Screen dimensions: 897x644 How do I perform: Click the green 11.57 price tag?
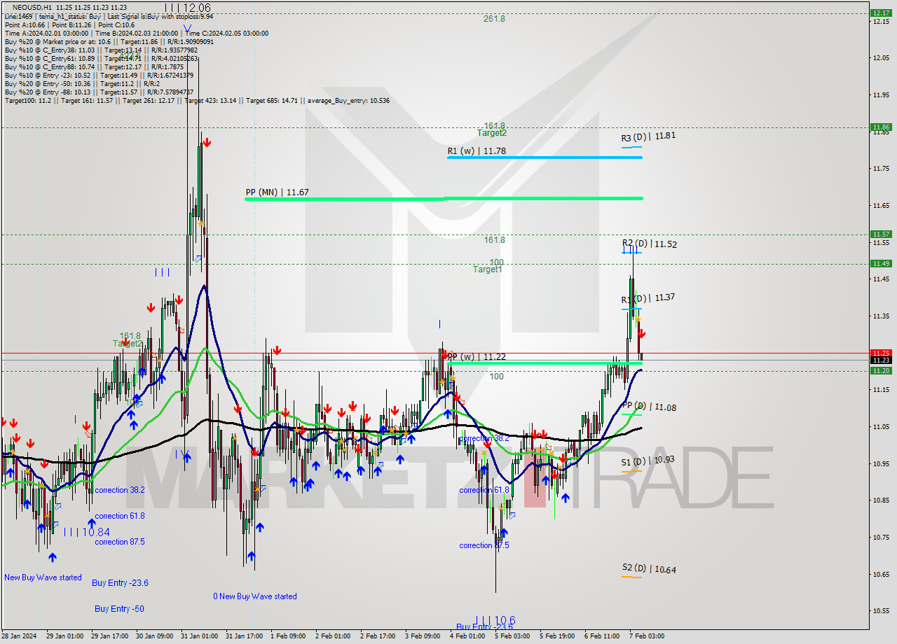[880, 234]
